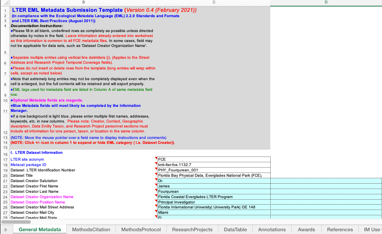This screenshot has width=382, height=234.
Task: Select the cell containing Fourqurean
Action: (214, 192)
